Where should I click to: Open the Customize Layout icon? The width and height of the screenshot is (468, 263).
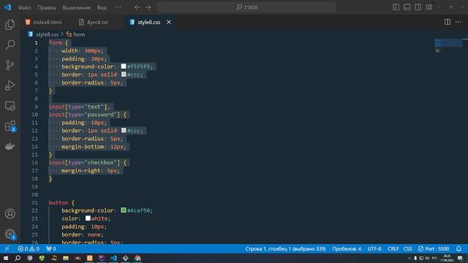pyautogui.click(x=429, y=7)
